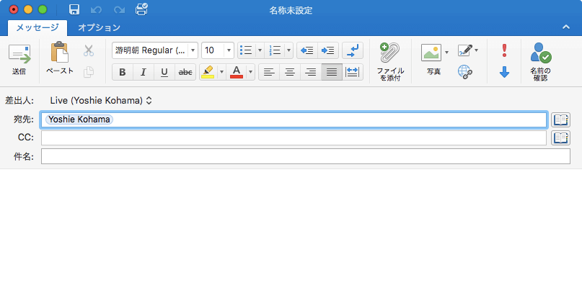This screenshot has width=582, height=288.
Task: Switch to the オプション tab
Action: coord(99,27)
